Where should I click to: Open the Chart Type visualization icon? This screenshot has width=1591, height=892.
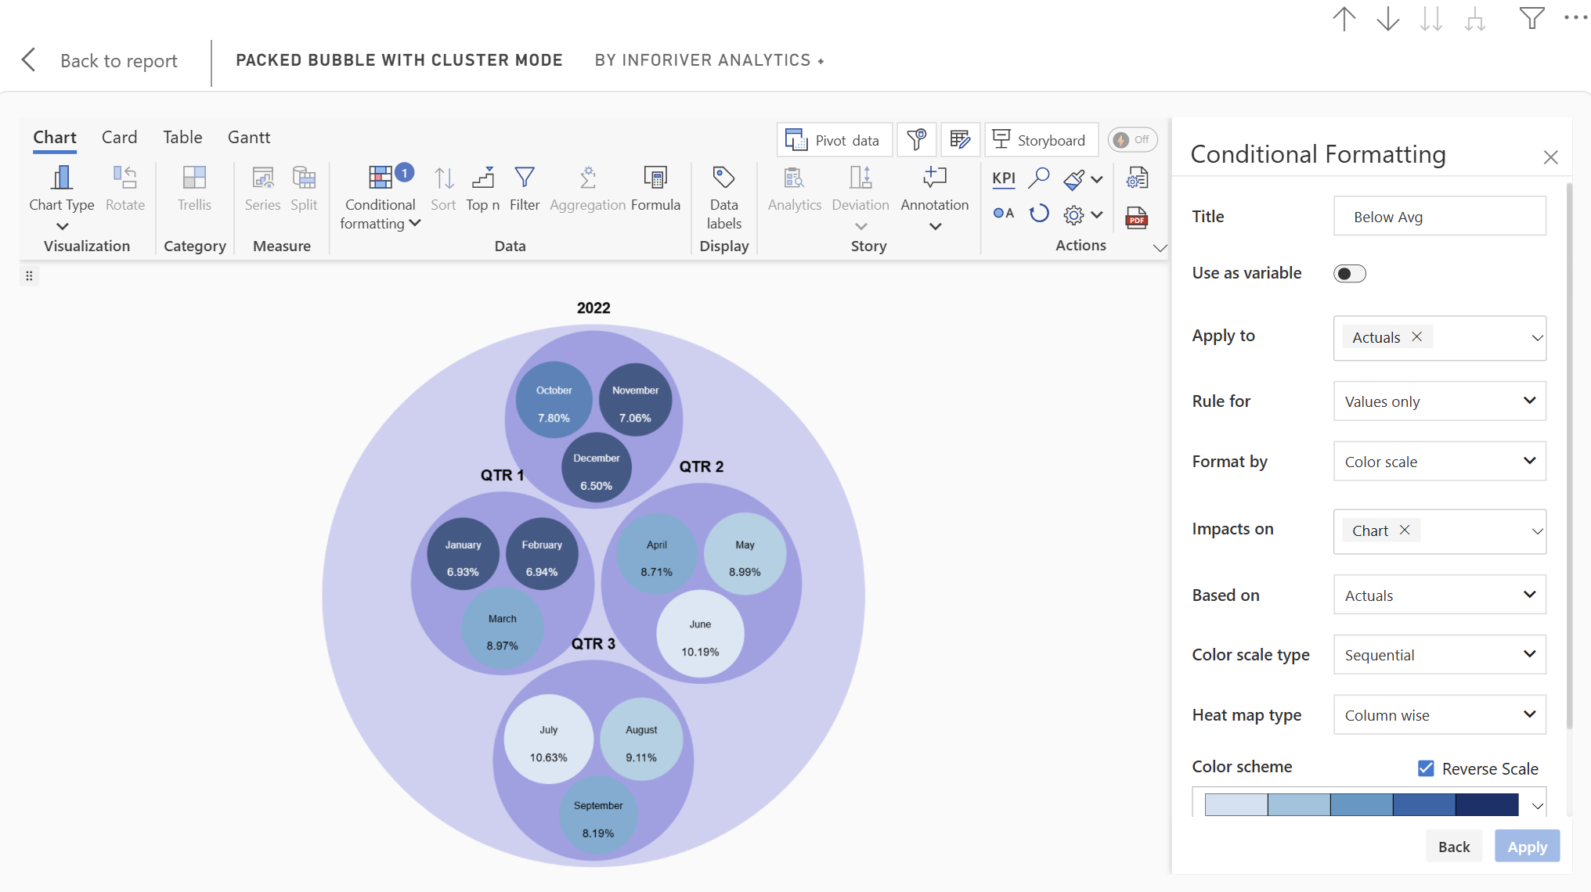tap(61, 178)
